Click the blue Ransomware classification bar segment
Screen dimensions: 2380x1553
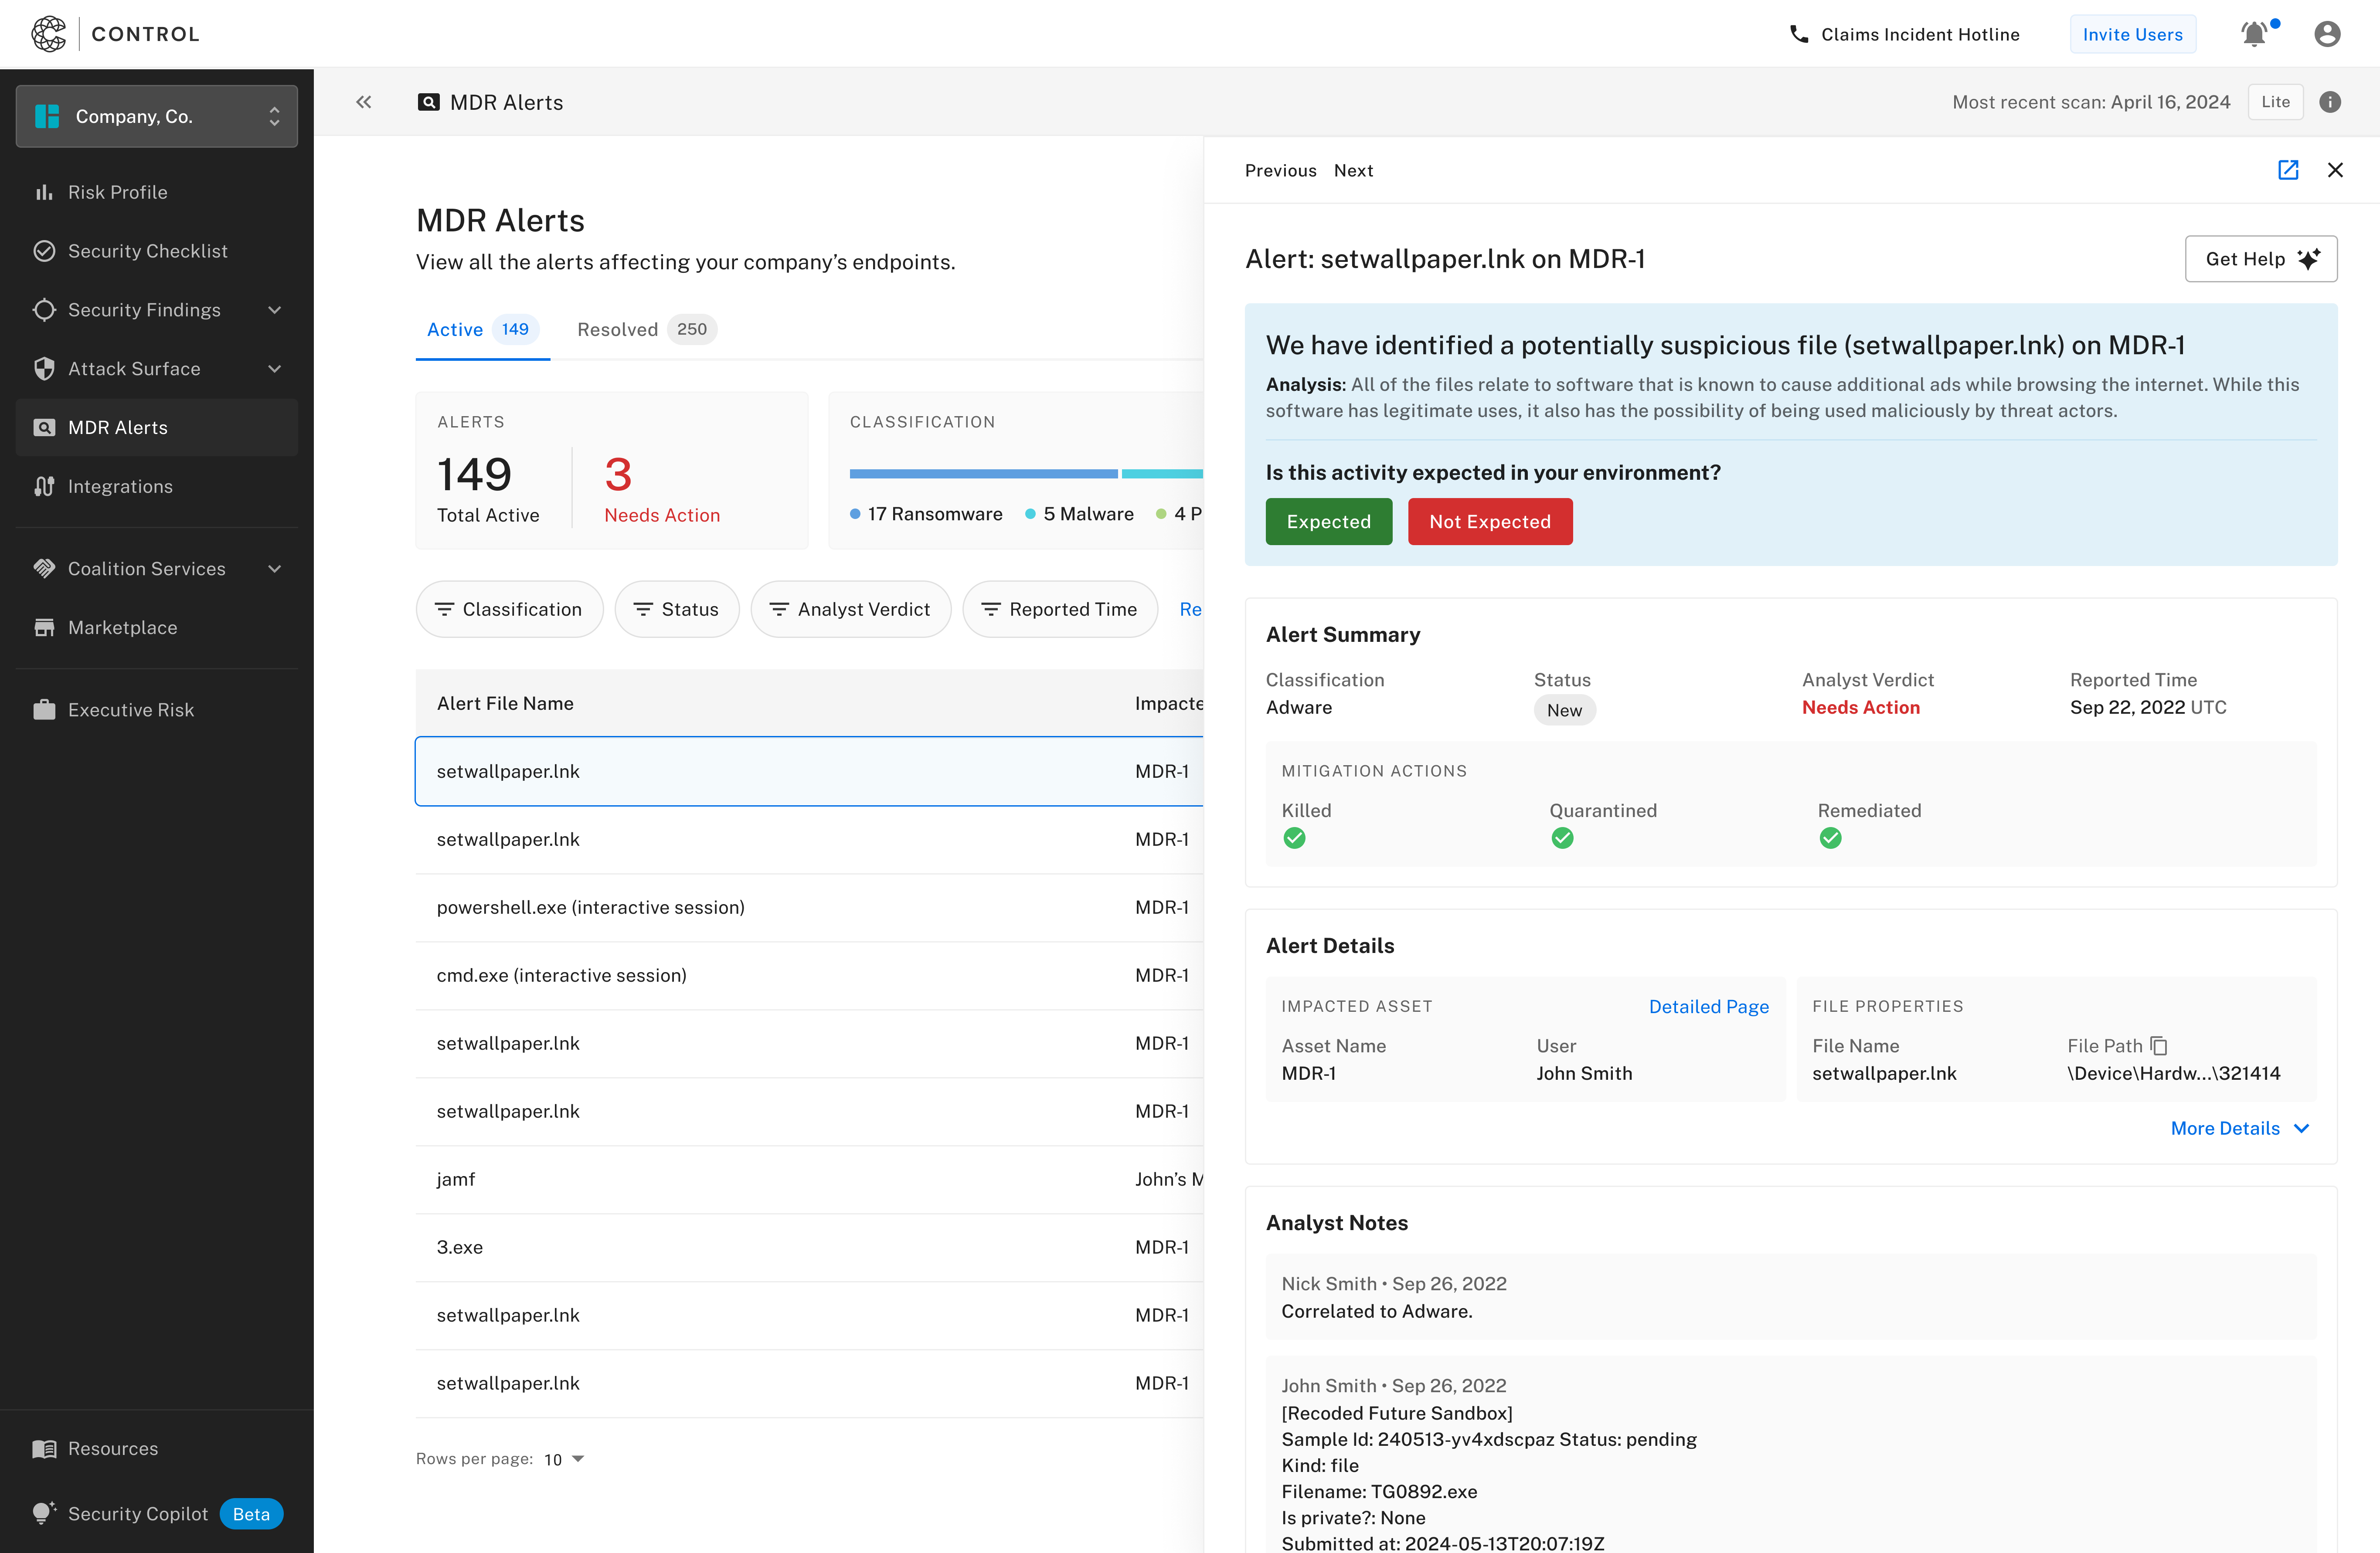[984, 474]
